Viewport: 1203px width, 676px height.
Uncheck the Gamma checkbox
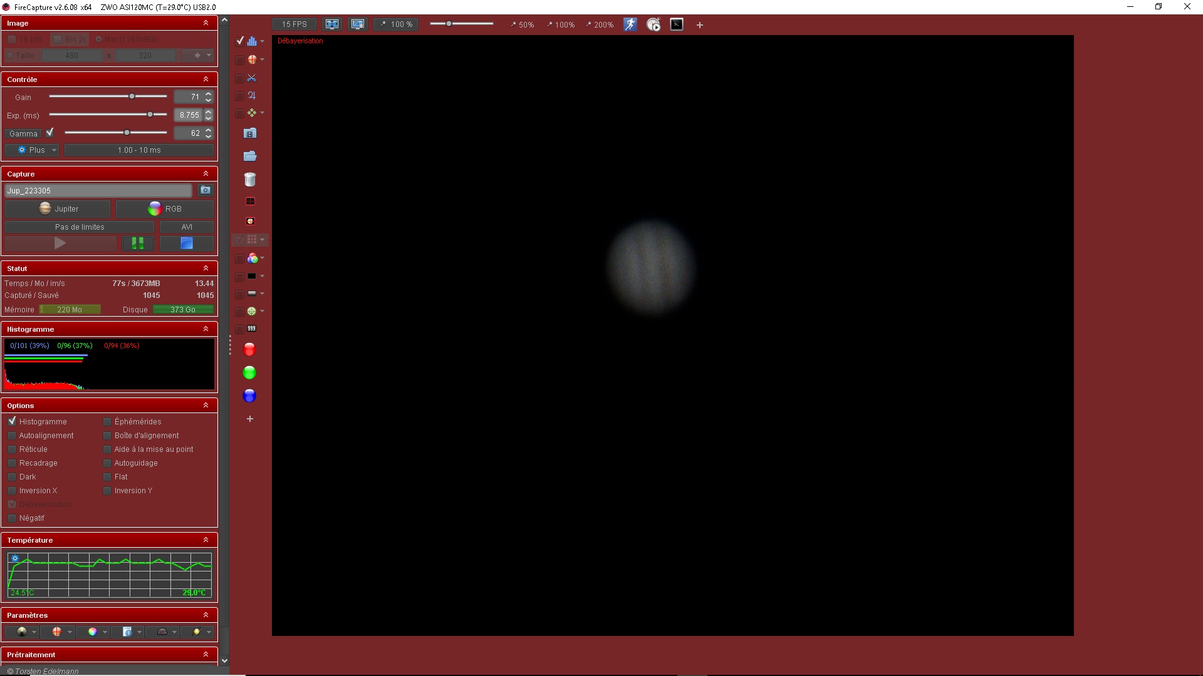50,133
